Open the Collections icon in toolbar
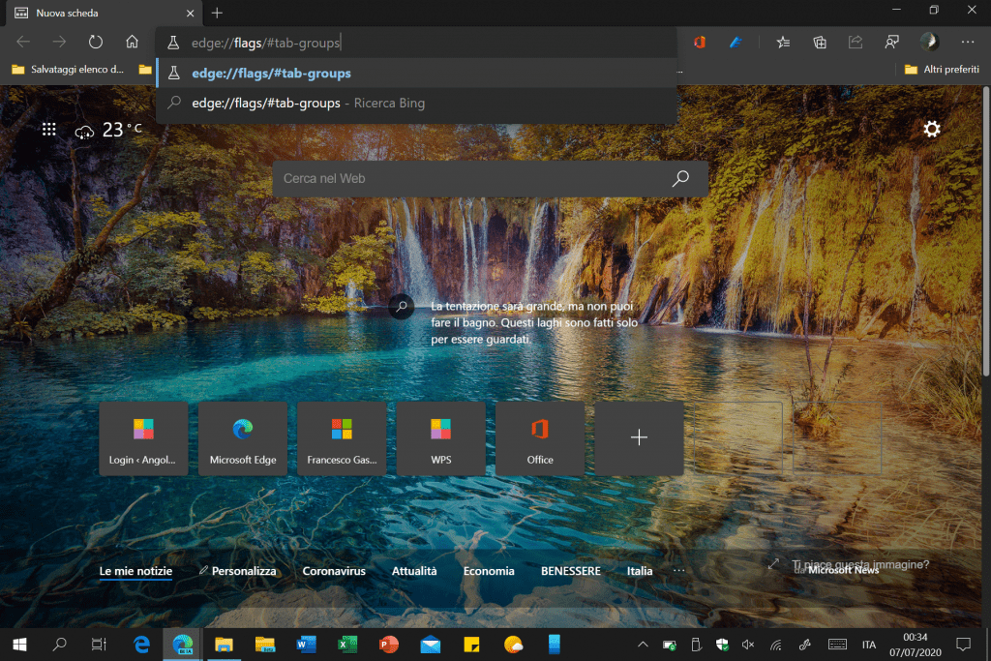Viewport: 991px width, 661px height. [820, 43]
